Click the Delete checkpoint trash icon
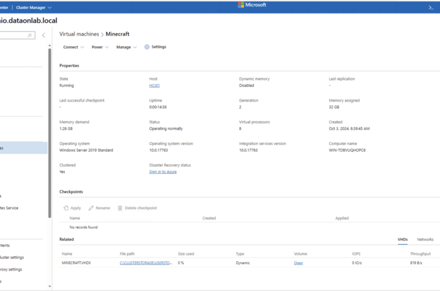Image resolution: width=440 pixels, height=291 pixels. [120, 208]
